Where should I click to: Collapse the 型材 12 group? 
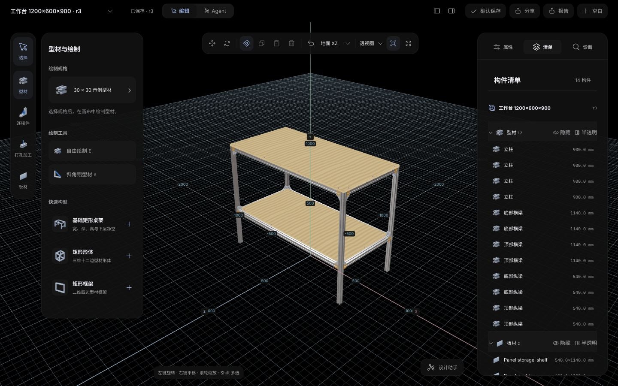(x=491, y=133)
